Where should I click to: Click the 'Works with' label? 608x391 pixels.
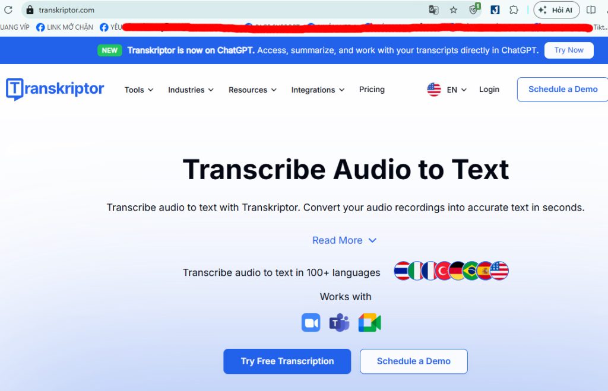point(346,297)
